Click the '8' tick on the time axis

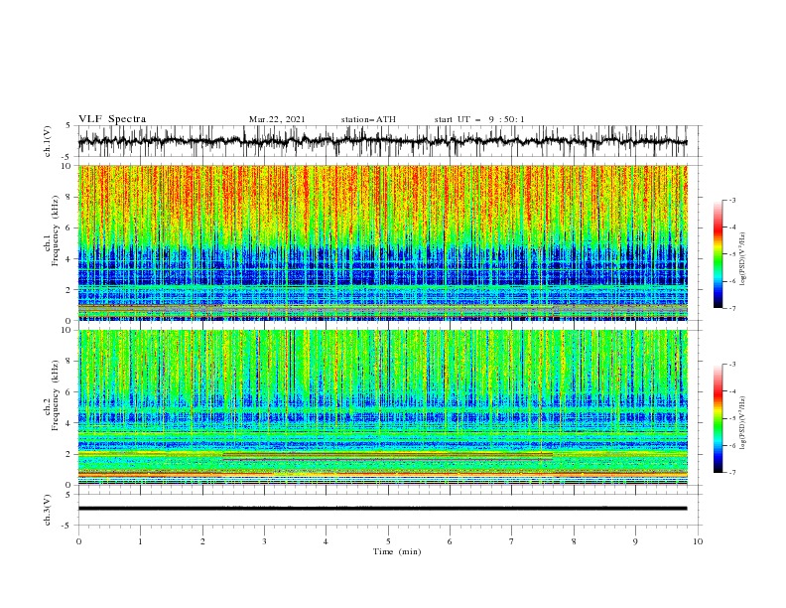coord(574,541)
